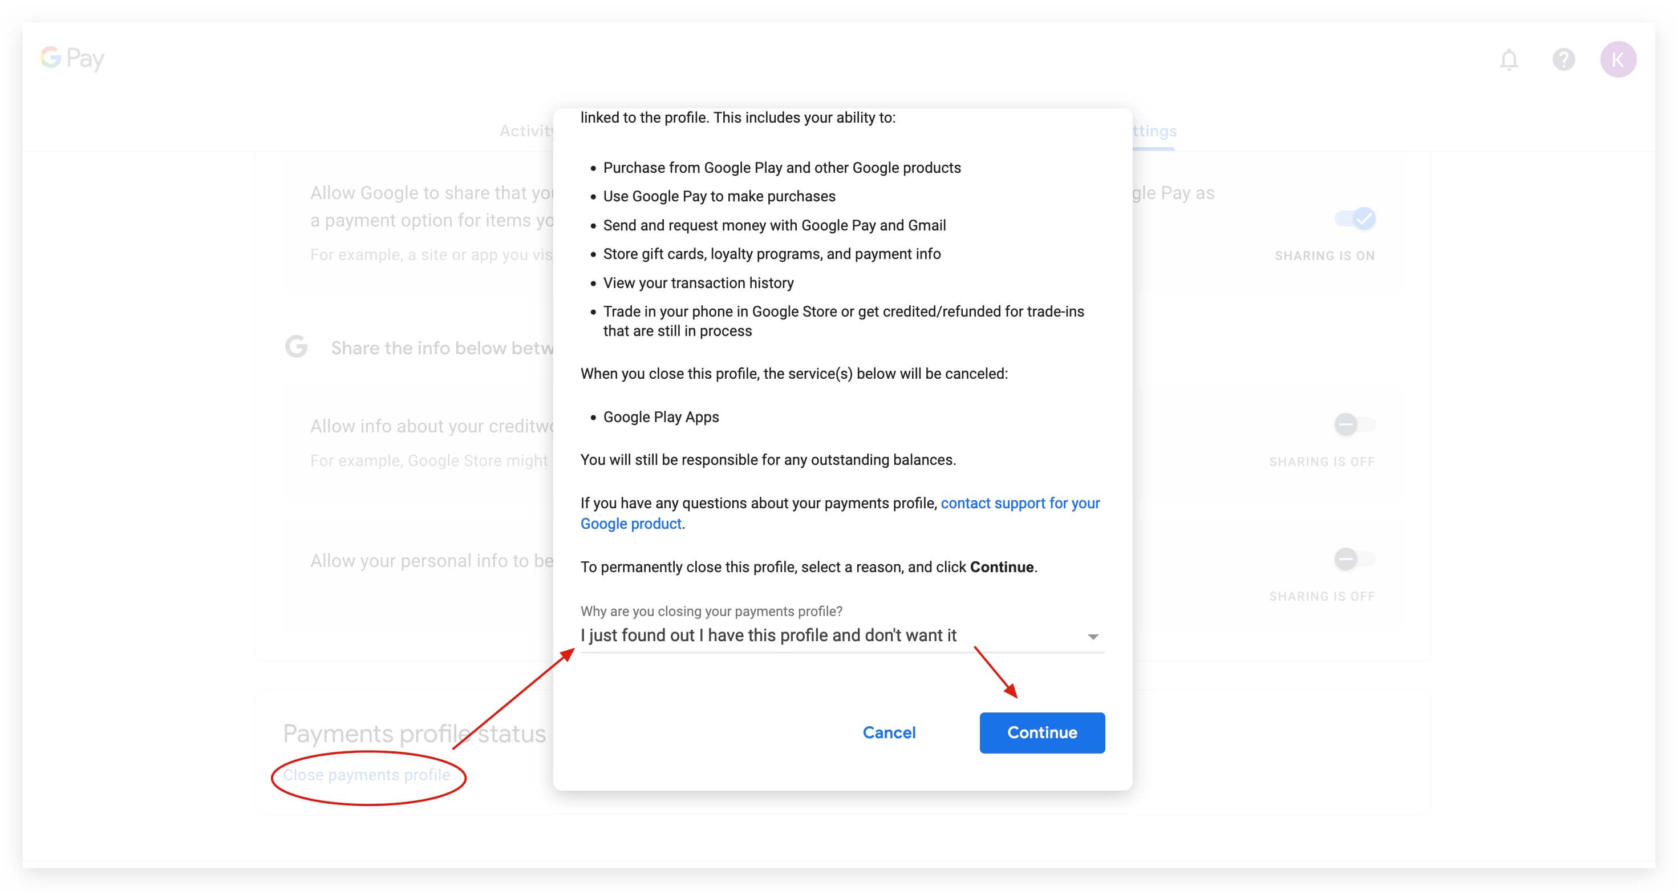Open the account avatar labeled K
Screen dimensions: 1678x891
pos(1618,59)
